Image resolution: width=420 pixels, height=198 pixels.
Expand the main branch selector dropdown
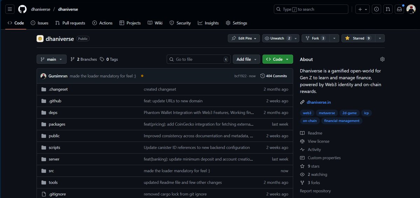(x=51, y=59)
